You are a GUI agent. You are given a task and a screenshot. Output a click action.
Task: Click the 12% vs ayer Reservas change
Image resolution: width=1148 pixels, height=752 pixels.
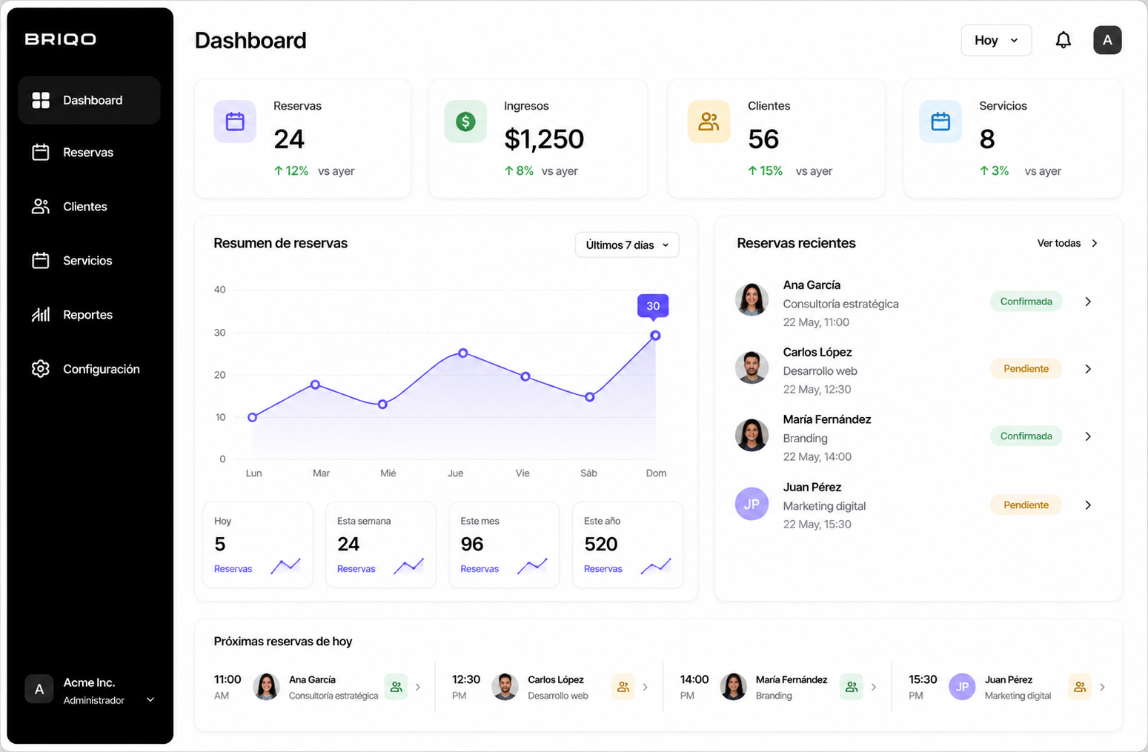click(x=314, y=171)
